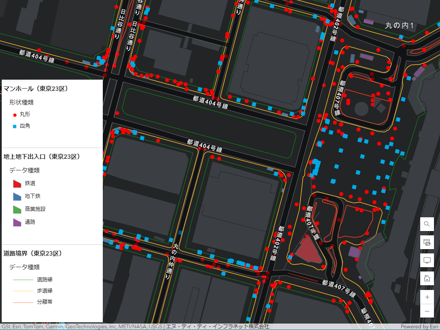
Task: Click the red line symbol for 分離帯
Action: point(23,302)
